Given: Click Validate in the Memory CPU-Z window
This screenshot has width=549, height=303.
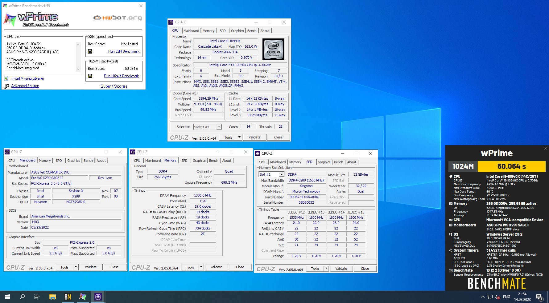Looking at the screenshot, I should tap(216, 267).
